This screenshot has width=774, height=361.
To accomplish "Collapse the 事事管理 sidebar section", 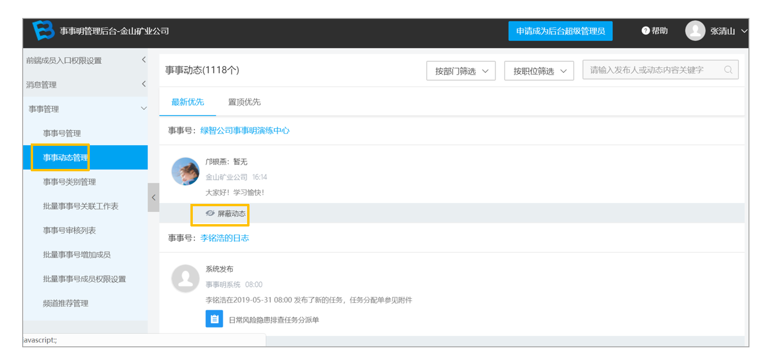I will pos(85,109).
